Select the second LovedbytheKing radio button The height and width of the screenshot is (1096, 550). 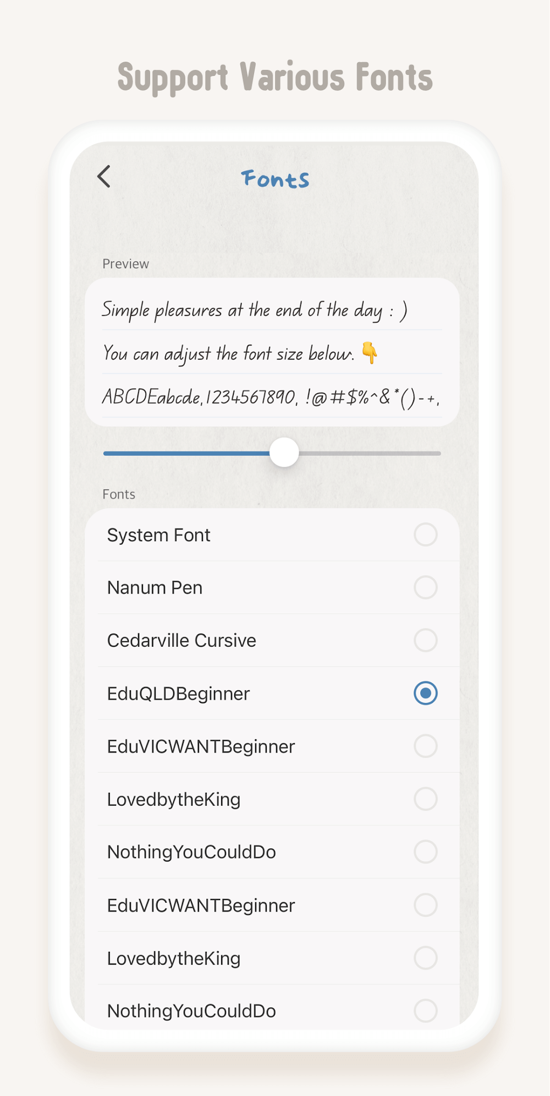point(425,958)
